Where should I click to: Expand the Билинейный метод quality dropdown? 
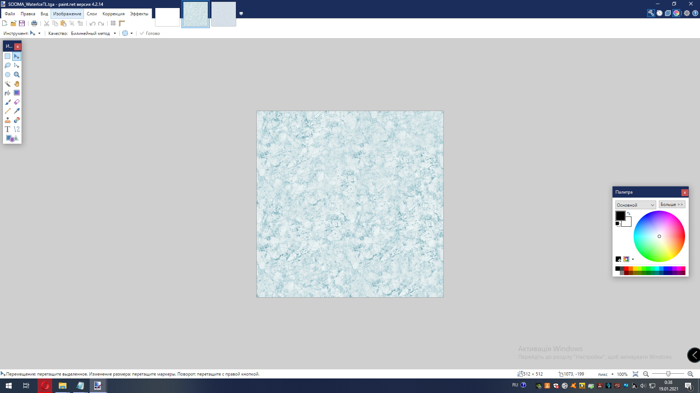115,33
